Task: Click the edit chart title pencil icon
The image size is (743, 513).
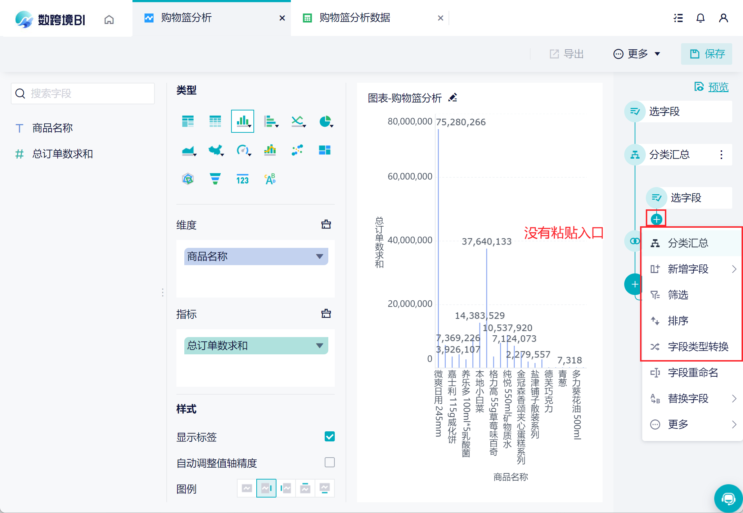Action: coord(453,98)
